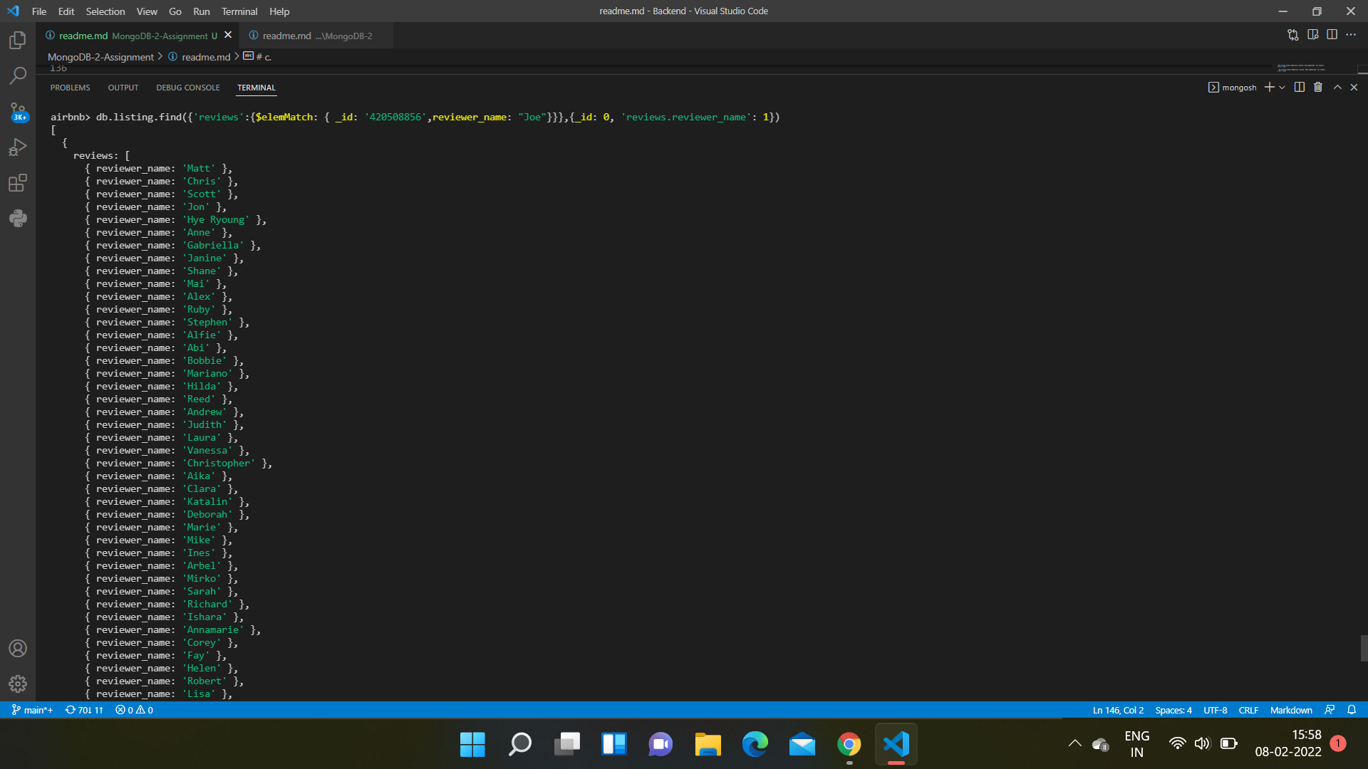The width and height of the screenshot is (1368, 769).
Task: Open the Python sidebar view
Action: (x=18, y=218)
